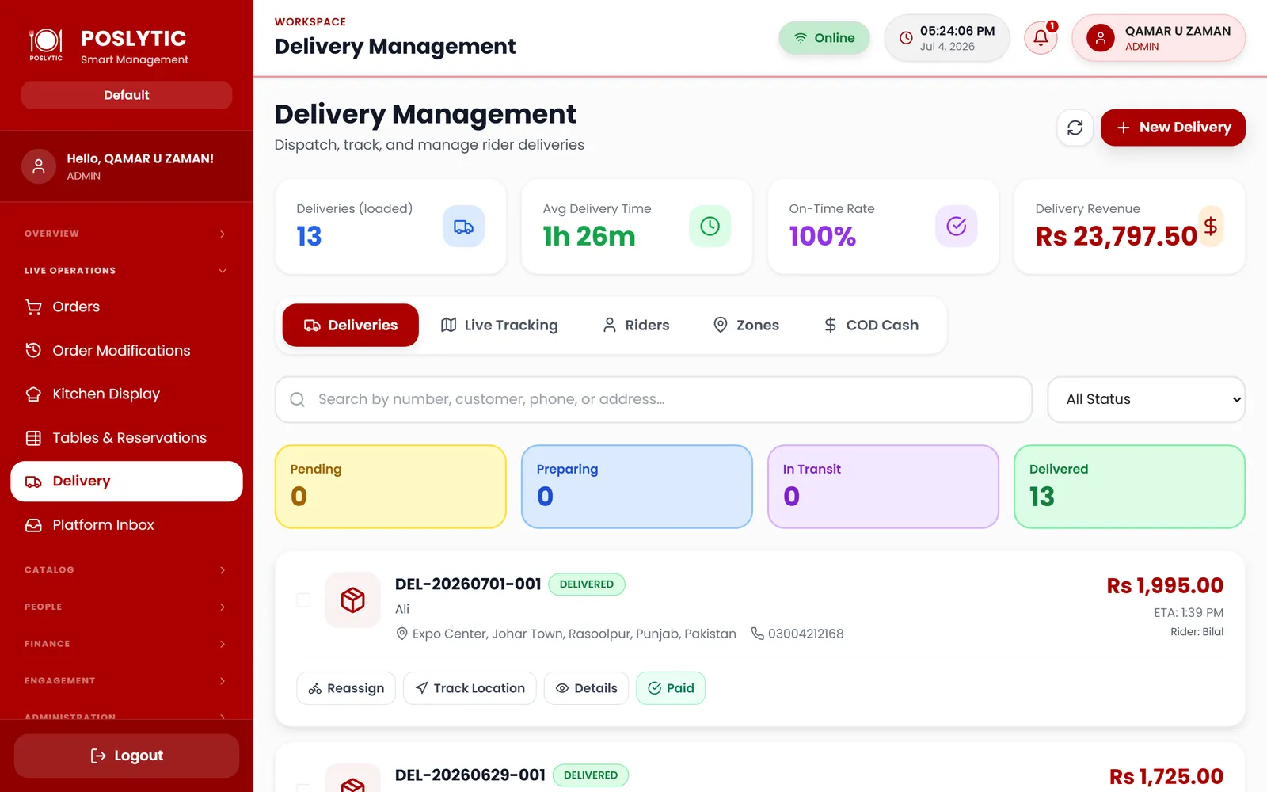Expand the Engagement section
Viewport: 1267px width, 792px height.
[127, 681]
